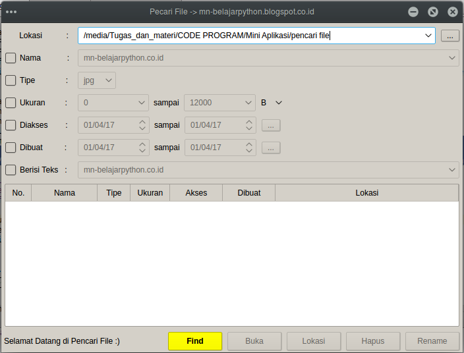Click the ellipsis button in Diakses row
Viewport: 464px width, 353px height.
pyautogui.click(x=271, y=125)
